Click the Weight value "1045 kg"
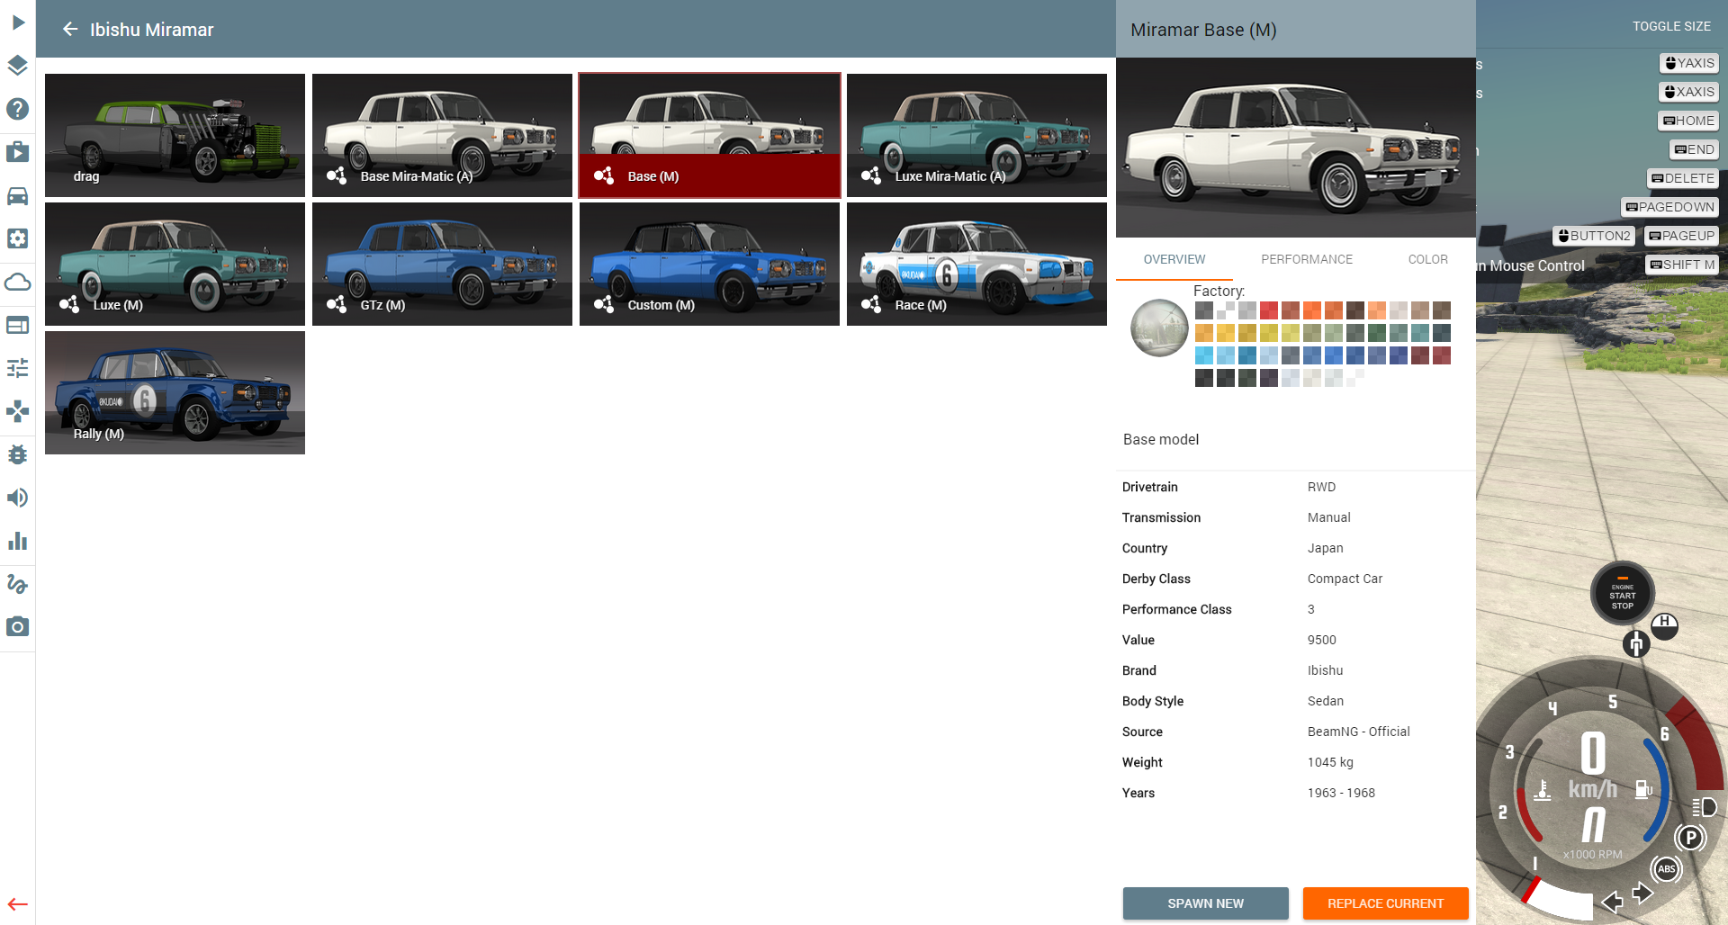Image resolution: width=1728 pixels, height=925 pixels. tap(1330, 762)
